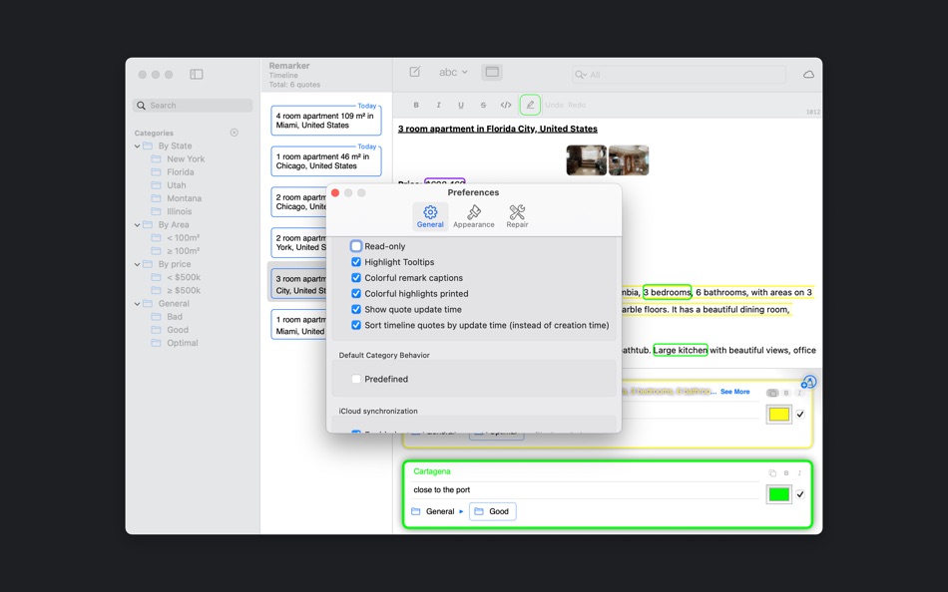Select the 1 room apartment 46 m² Chicago quote
The image size is (948, 592).
click(326, 160)
